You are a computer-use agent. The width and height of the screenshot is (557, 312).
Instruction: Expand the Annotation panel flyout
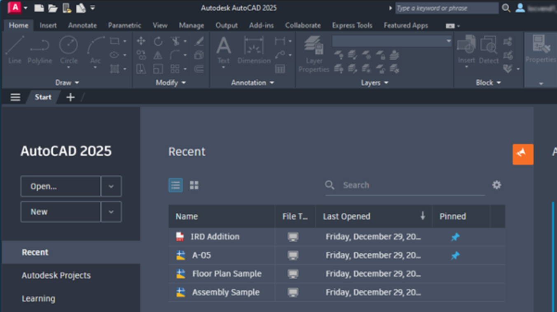(x=253, y=83)
